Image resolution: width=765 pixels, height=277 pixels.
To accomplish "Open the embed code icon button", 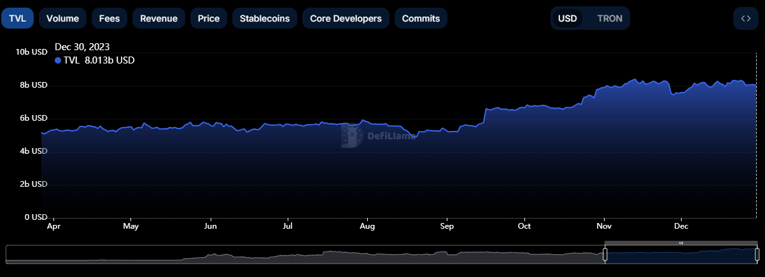I will click(x=745, y=18).
